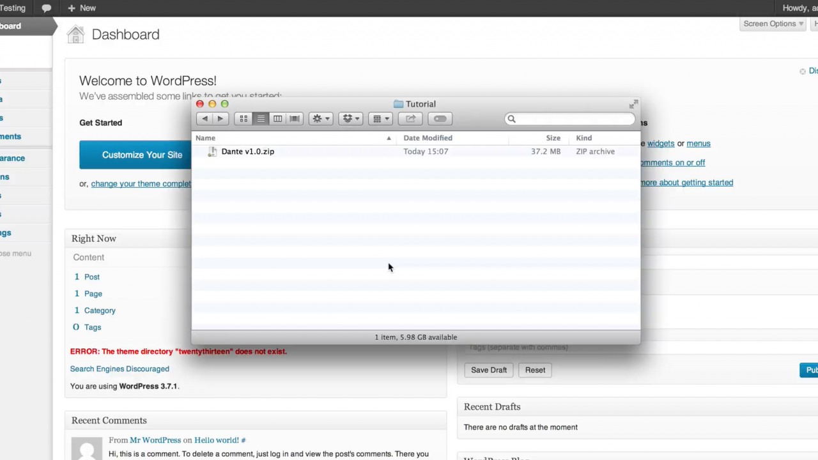Open comments bubble in WordPress admin bar

pos(46,8)
